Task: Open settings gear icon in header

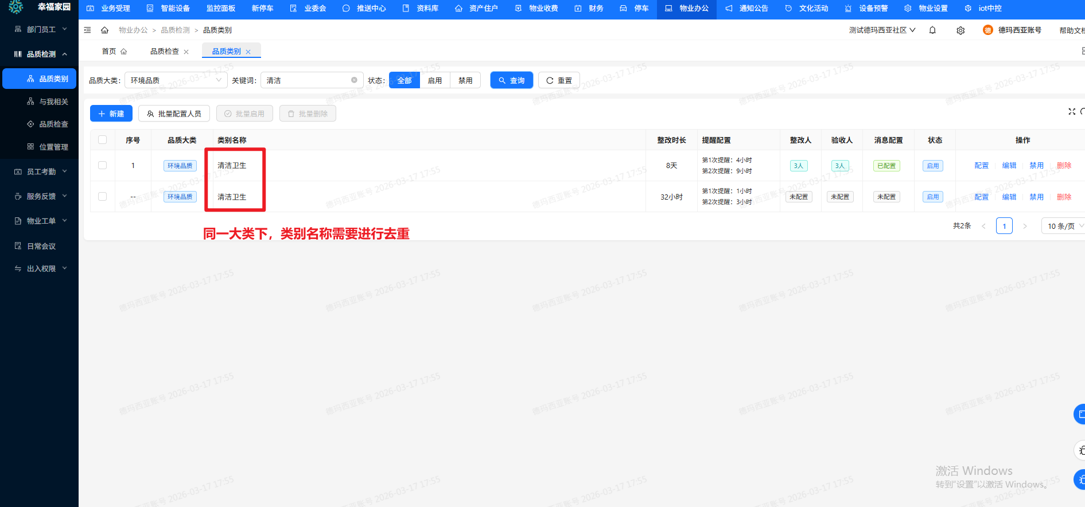Action: (960, 30)
